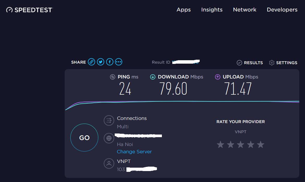Rate provider VNPT five stars
Image resolution: width=305 pixels, height=182 pixels.
point(261,144)
